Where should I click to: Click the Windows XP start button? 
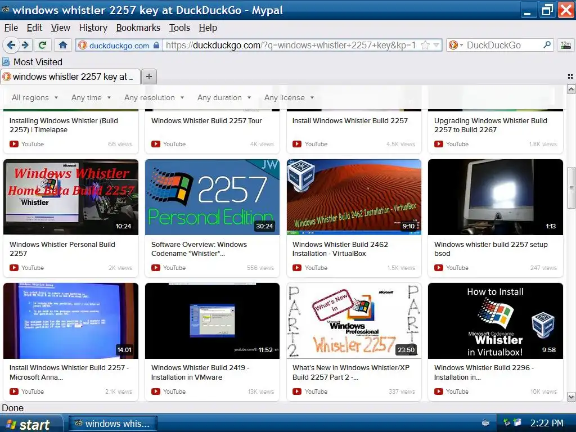[31, 424]
